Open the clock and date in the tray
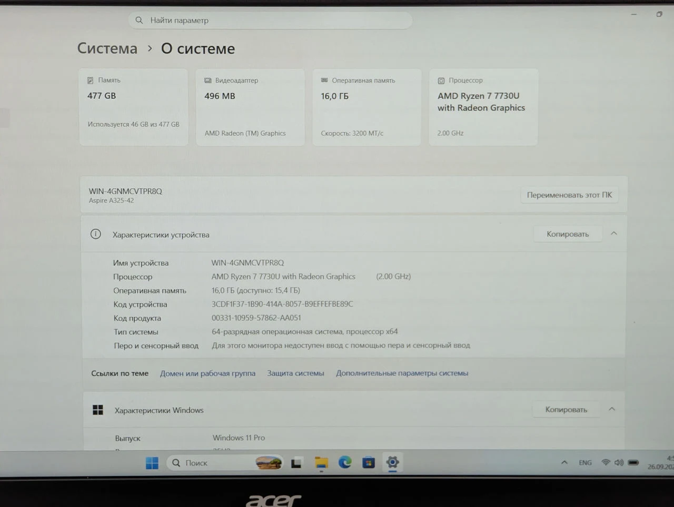This screenshot has width=674, height=507. 661,463
